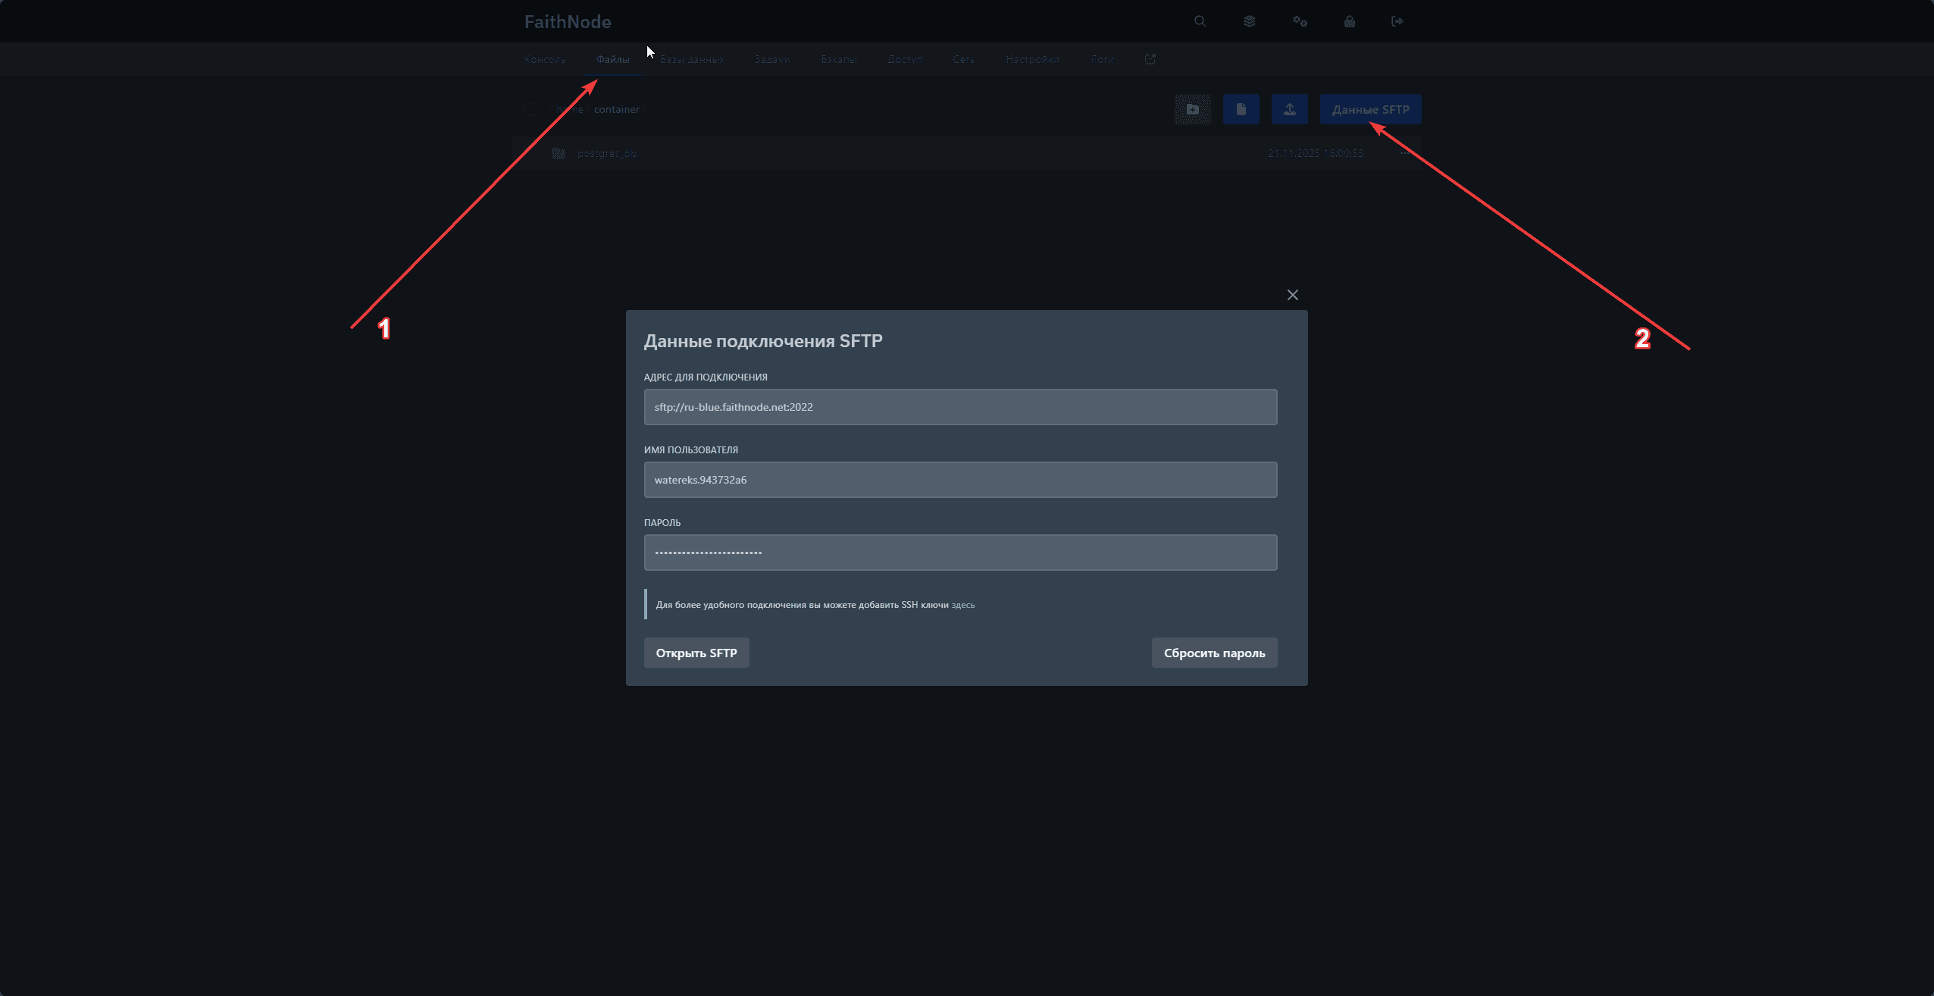
Task: Click the create folder icon button
Action: 1193,110
